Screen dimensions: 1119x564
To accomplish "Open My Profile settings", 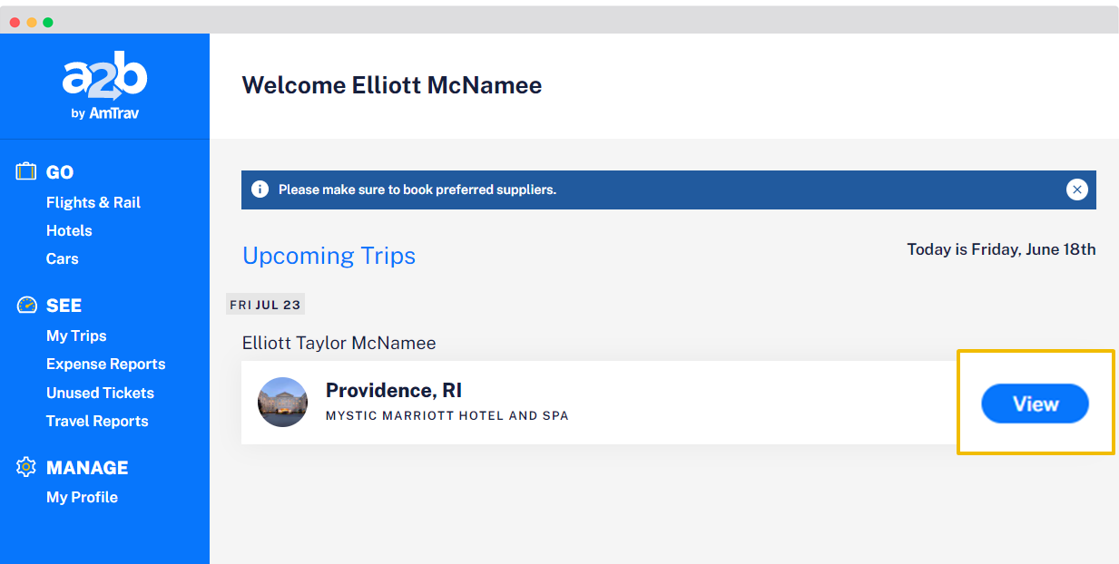I will [x=82, y=497].
